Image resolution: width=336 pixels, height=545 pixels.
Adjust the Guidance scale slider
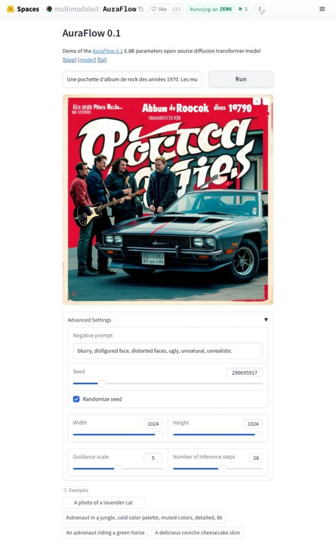(118, 468)
